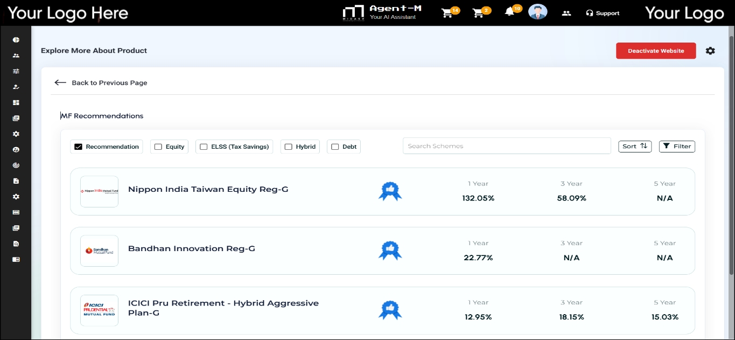The height and width of the screenshot is (340, 735).
Task: Click the round face sidebar icon
Action: [x=16, y=149]
